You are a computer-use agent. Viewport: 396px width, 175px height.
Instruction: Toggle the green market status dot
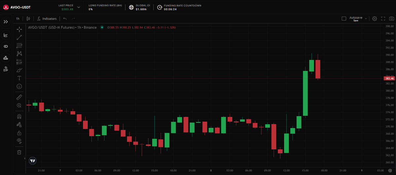(x=102, y=27)
